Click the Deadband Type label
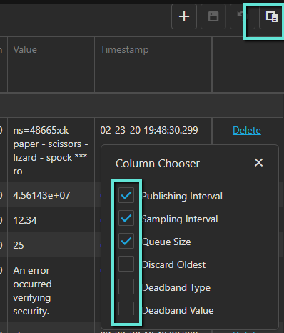The width and height of the screenshot is (284, 333). 176,287
